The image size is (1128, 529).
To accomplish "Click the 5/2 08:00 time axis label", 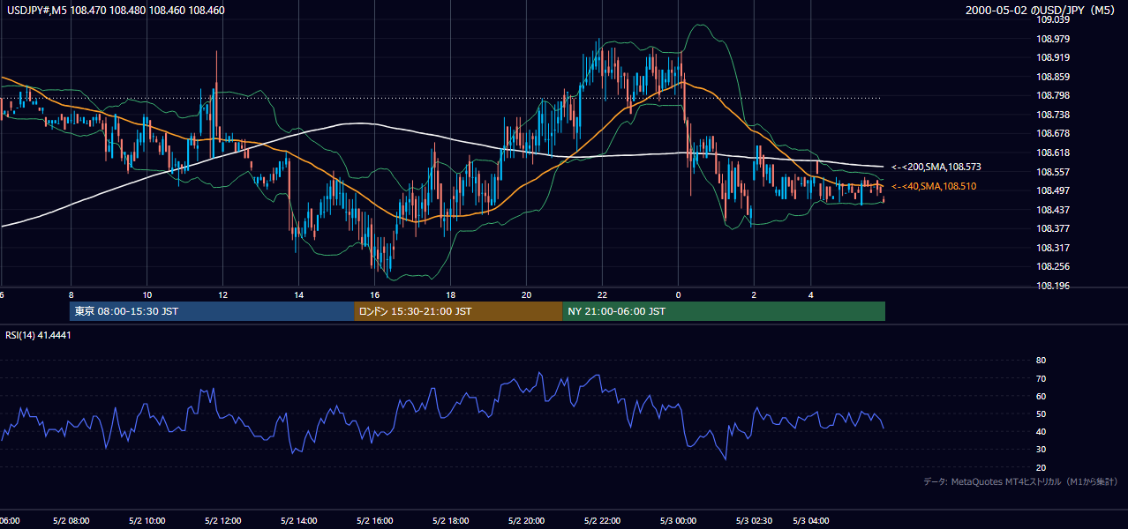I will click(x=71, y=521).
